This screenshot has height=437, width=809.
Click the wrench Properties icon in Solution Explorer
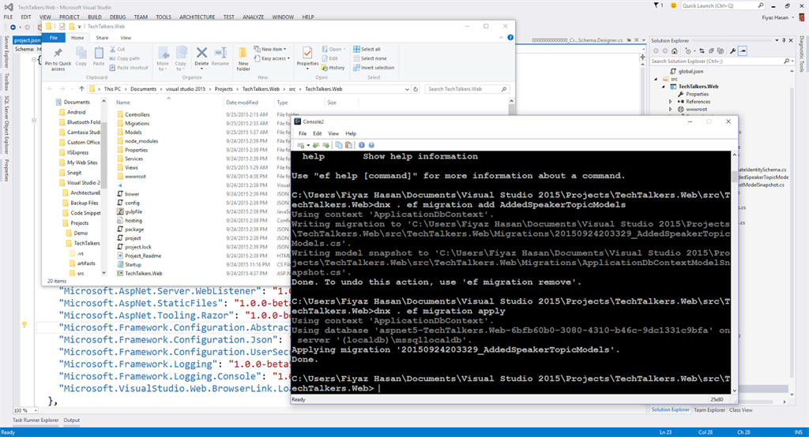pos(734,50)
